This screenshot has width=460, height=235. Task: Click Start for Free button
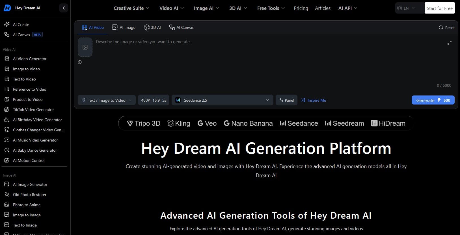click(440, 8)
